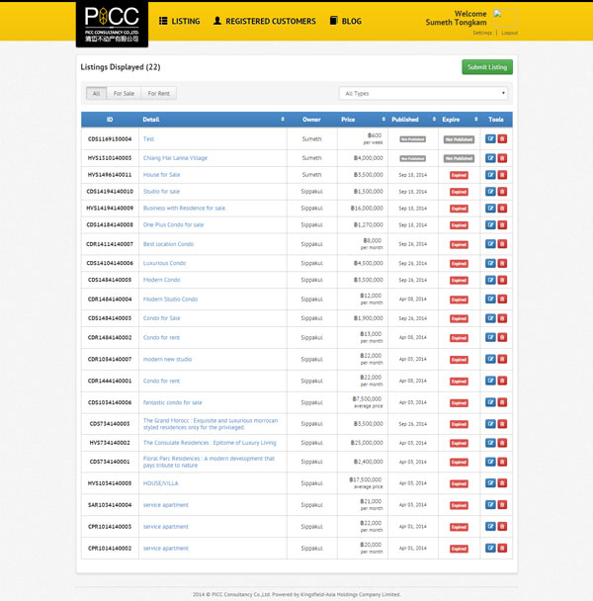
Task: Delete the House for Sale listing
Action: pyautogui.click(x=502, y=175)
